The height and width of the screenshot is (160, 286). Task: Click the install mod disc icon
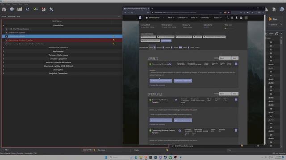[x=12, y=9]
